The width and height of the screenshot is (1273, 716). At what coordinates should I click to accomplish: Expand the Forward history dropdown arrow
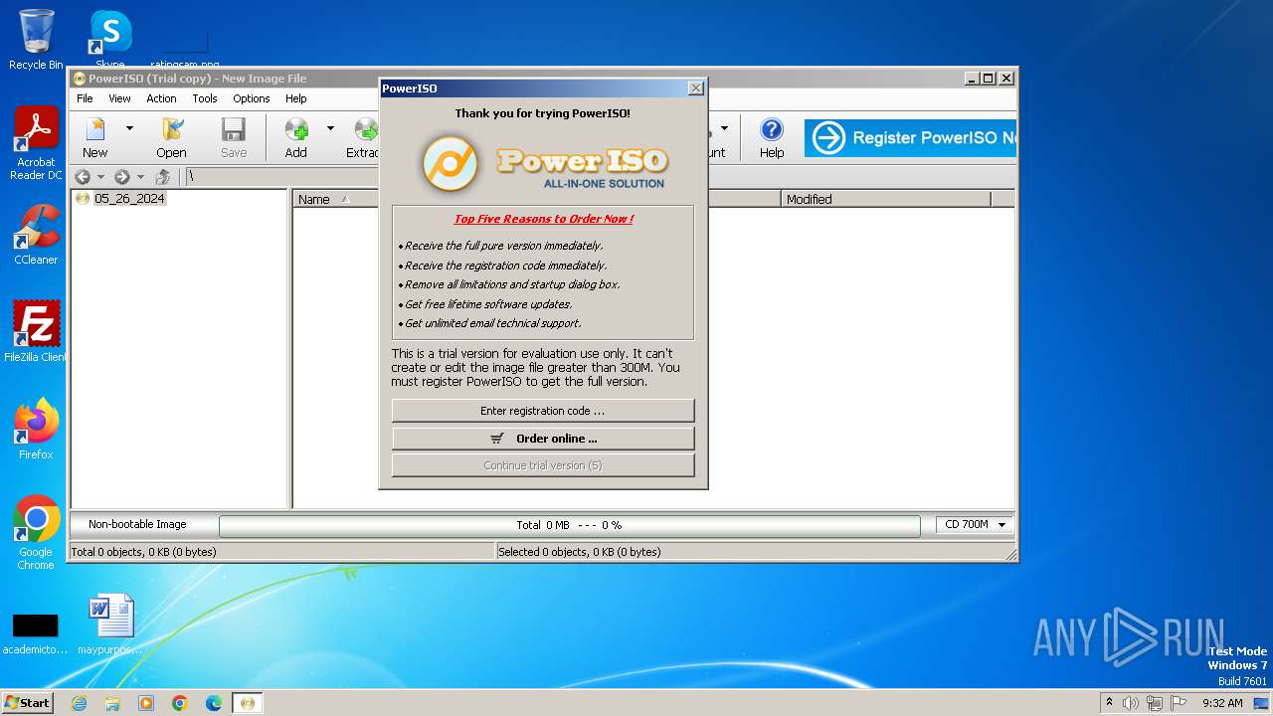[x=140, y=177]
